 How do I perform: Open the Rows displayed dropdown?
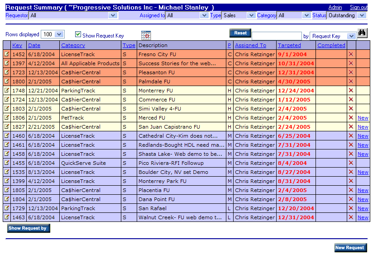pos(60,34)
